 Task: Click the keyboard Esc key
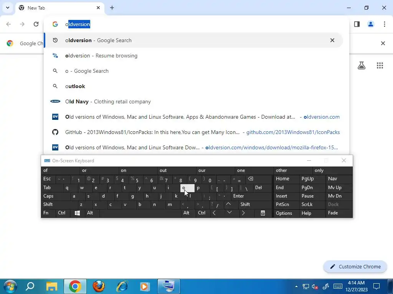[x=48, y=179]
